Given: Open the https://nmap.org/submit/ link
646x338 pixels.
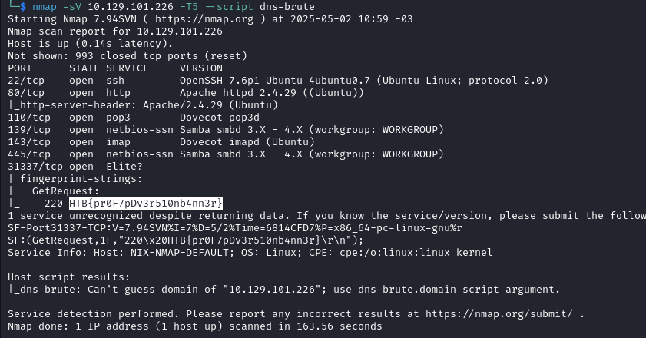Looking at the screenshot, I should pos(499,314).
